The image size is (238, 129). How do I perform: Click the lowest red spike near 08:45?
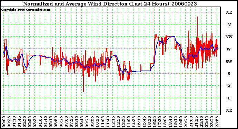pyautogui.click(x=83, y=81)
